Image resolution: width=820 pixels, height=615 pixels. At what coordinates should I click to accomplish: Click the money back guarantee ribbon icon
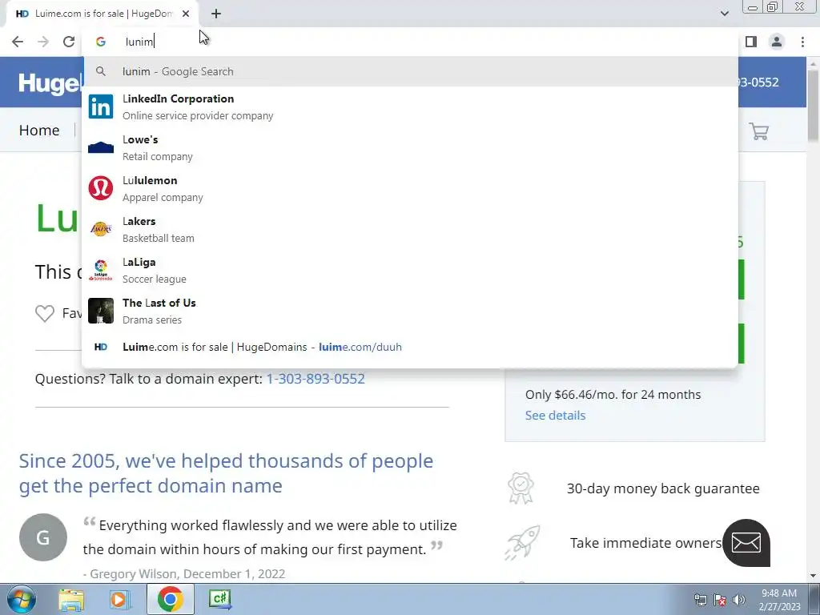pos(521,488)
